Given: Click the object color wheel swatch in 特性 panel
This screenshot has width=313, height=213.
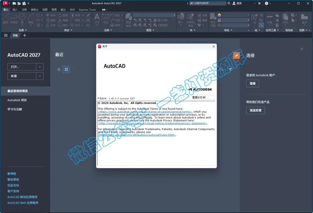Looking at the screenshot, I should point(219,15).
